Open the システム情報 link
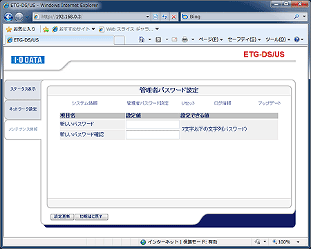The width and height of the screenshot is (311, 249). (x=84, y=103)
